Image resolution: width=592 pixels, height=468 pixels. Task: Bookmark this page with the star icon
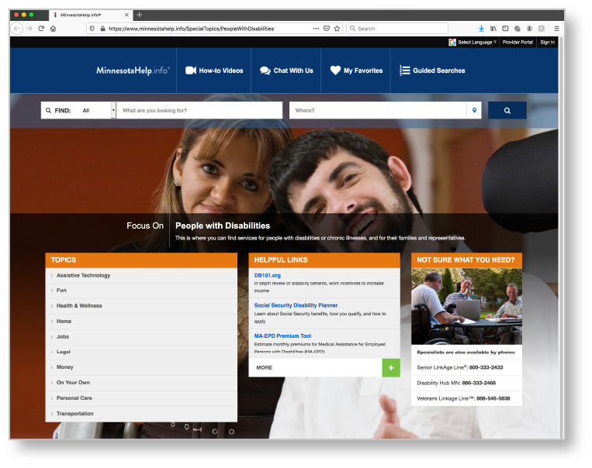point(337,29)
